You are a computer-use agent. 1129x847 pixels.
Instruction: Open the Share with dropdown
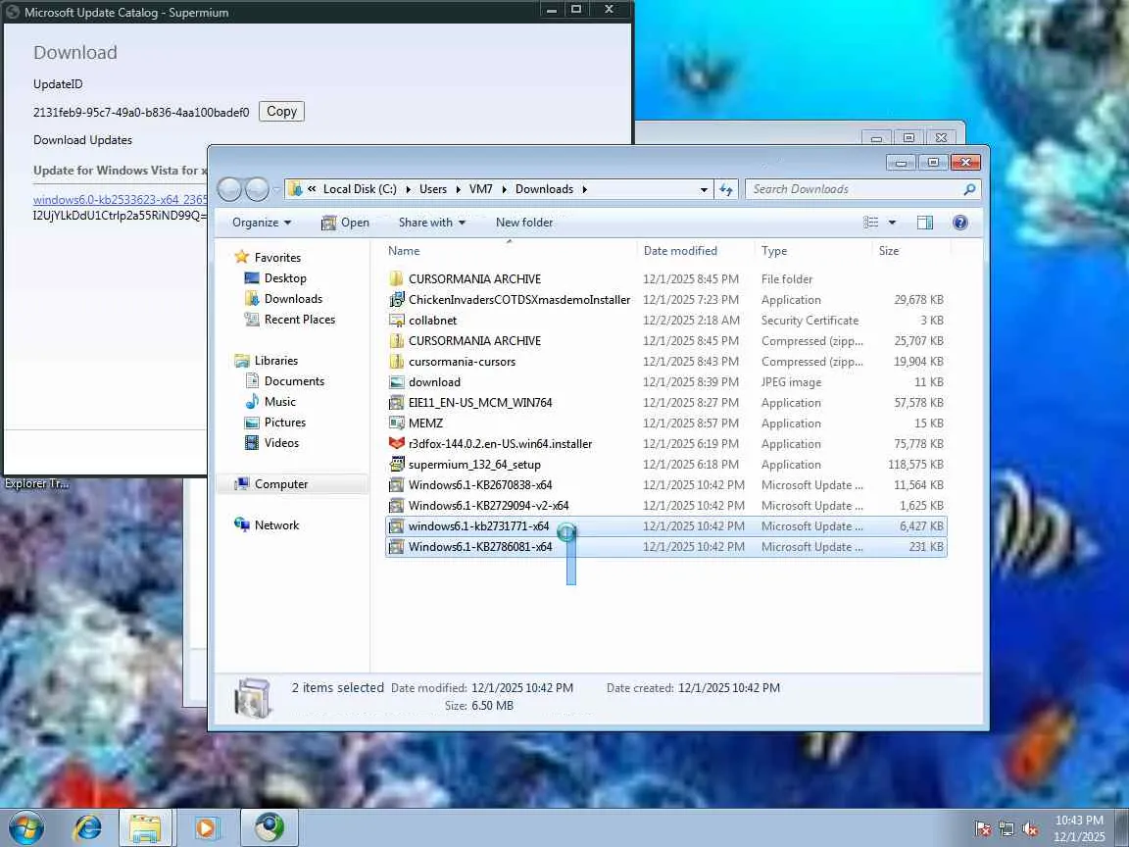point(432,223)
